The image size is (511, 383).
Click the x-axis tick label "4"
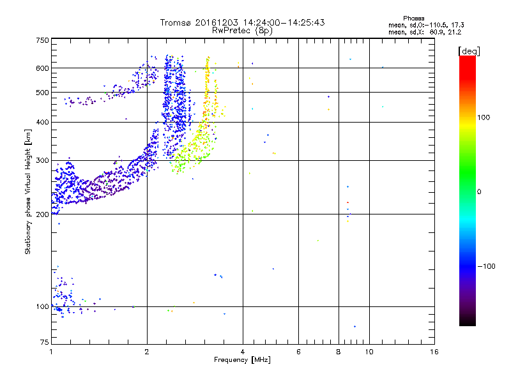243,352
